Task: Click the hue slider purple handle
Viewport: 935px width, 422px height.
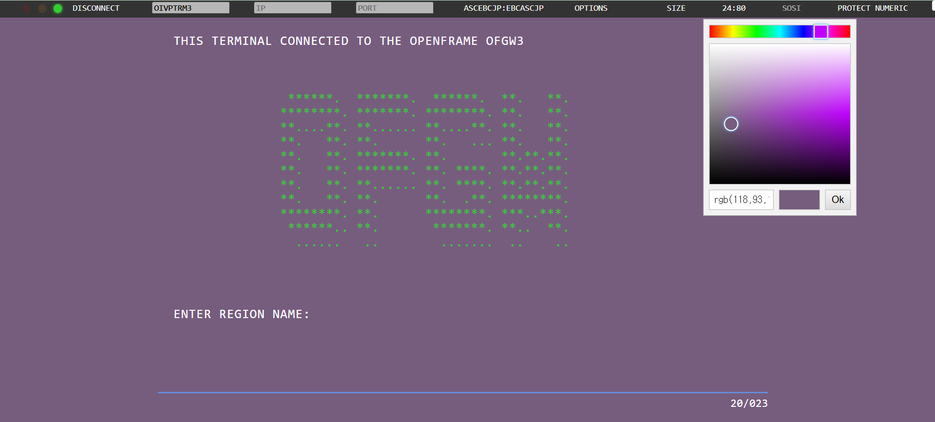Action: [x=820, y=32]
